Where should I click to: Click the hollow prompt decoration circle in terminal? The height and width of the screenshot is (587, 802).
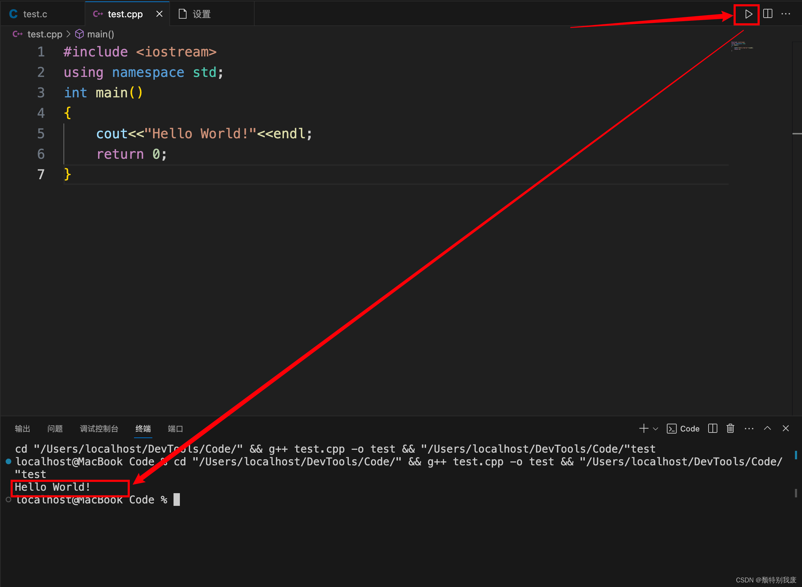(x=8, y=500)
